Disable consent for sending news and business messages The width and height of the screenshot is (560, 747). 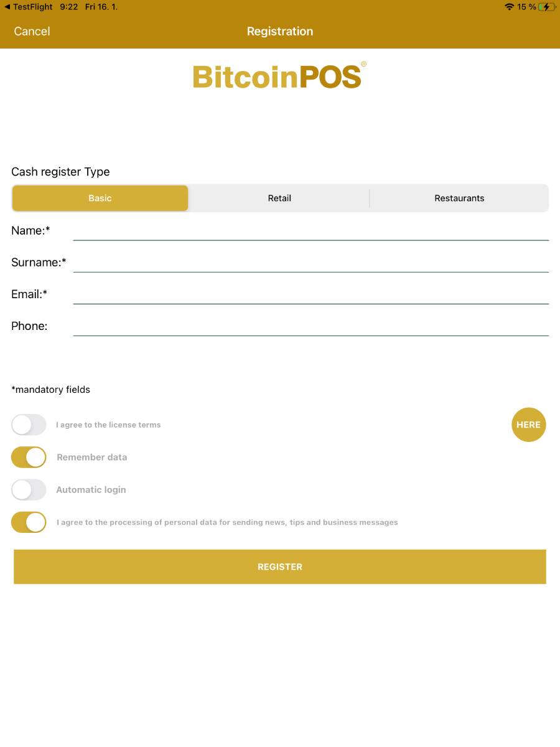29,522
